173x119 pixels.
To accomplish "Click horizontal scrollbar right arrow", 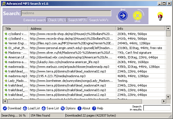I will (x=164, y=101).
